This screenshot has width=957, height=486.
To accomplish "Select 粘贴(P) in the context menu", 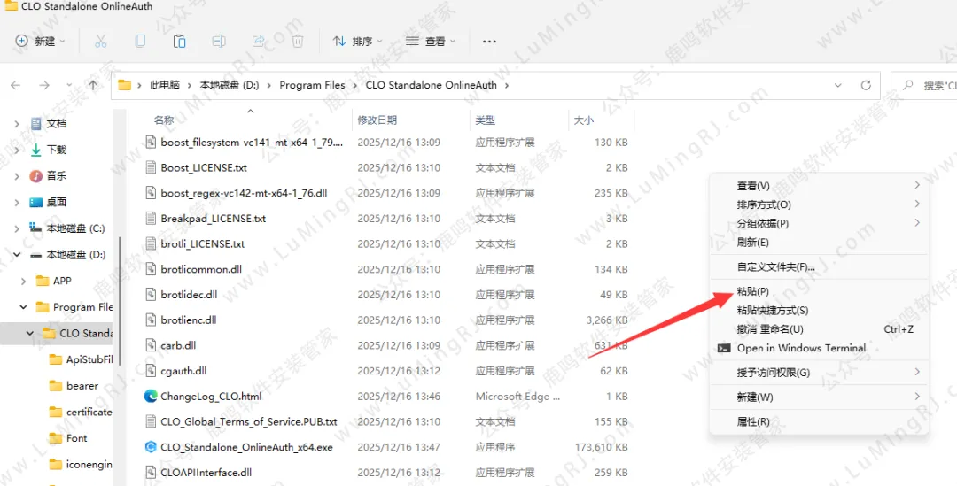I will 752,291.
